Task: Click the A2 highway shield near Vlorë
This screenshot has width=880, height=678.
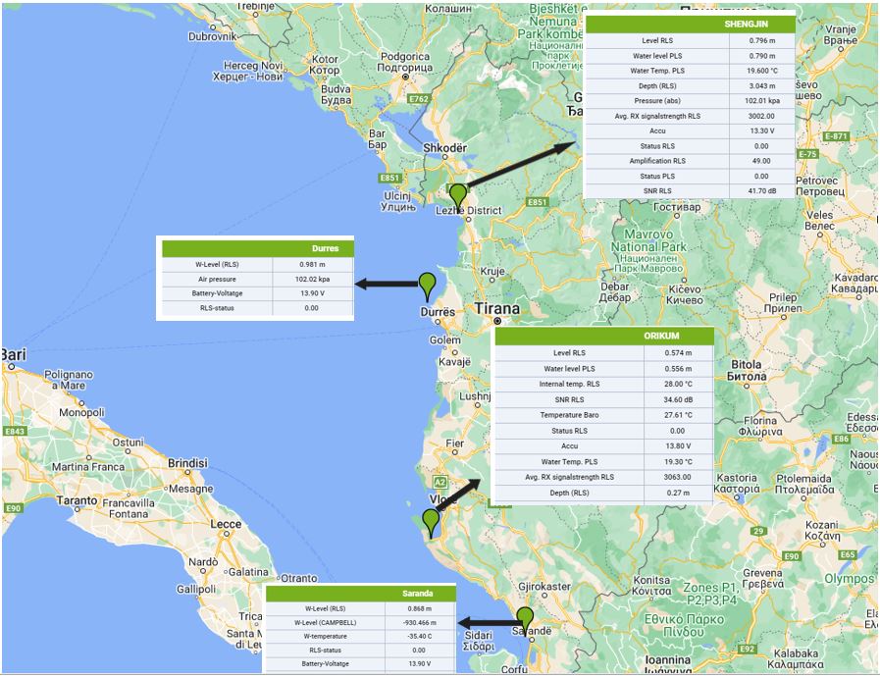Action: point(440,482)
